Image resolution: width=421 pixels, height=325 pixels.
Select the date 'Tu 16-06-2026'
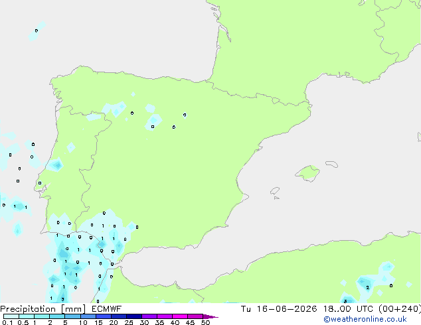point(279,309)
